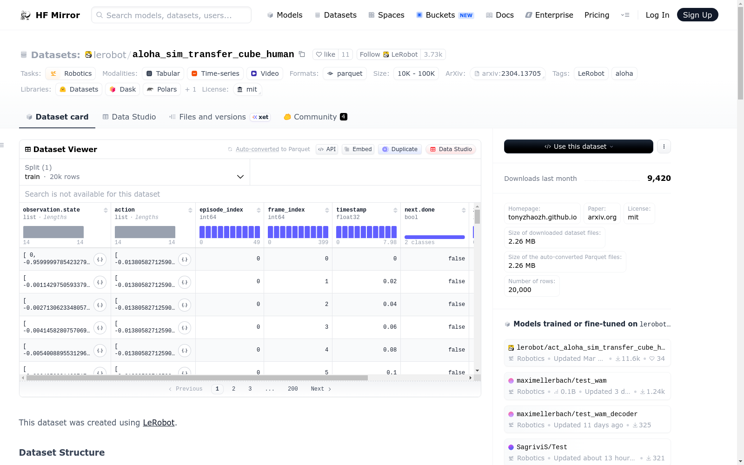Open Spaces in the top navigation
The image size is (744, 465).
pos(386,15)
